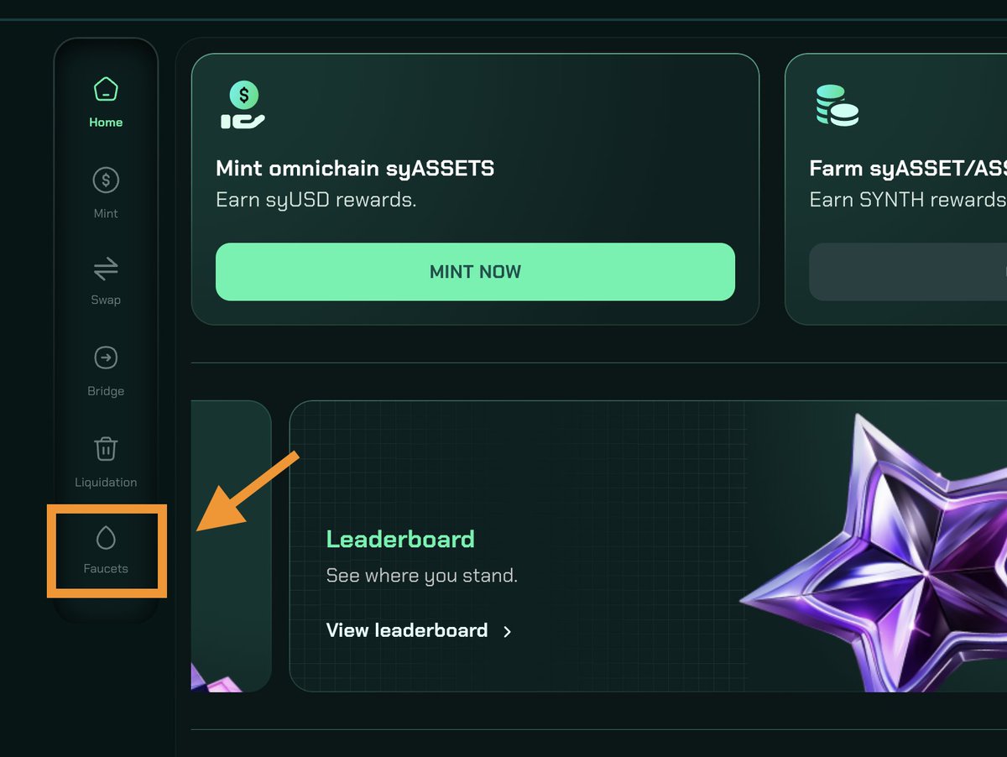Select the Mint dollar-coin sidebar icon
This screenshot has width=1007, height=757.
click(x=106, y=180)
